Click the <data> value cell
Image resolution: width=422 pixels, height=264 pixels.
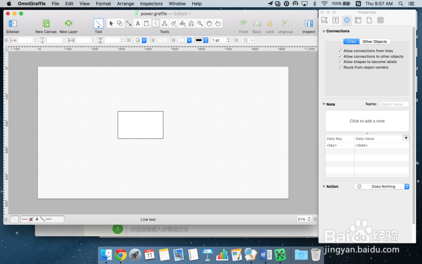pos(381,145)
